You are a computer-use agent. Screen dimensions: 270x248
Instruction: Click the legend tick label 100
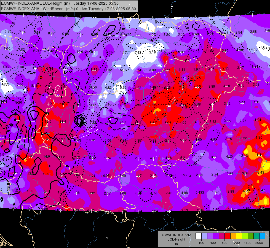point(201,243)
